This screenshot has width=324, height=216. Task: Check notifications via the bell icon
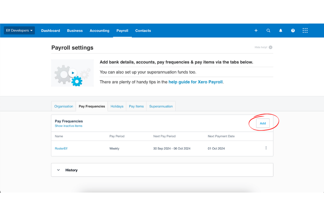pyautogui.click(x=281, y=31)
